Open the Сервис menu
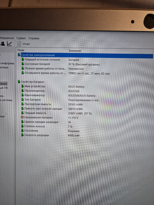This screenshot has height=205, width=154. pyautogui.click(x=21, y=38)
